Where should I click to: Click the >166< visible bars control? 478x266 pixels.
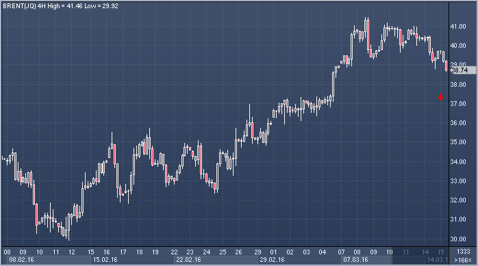(x=463, y=261)
